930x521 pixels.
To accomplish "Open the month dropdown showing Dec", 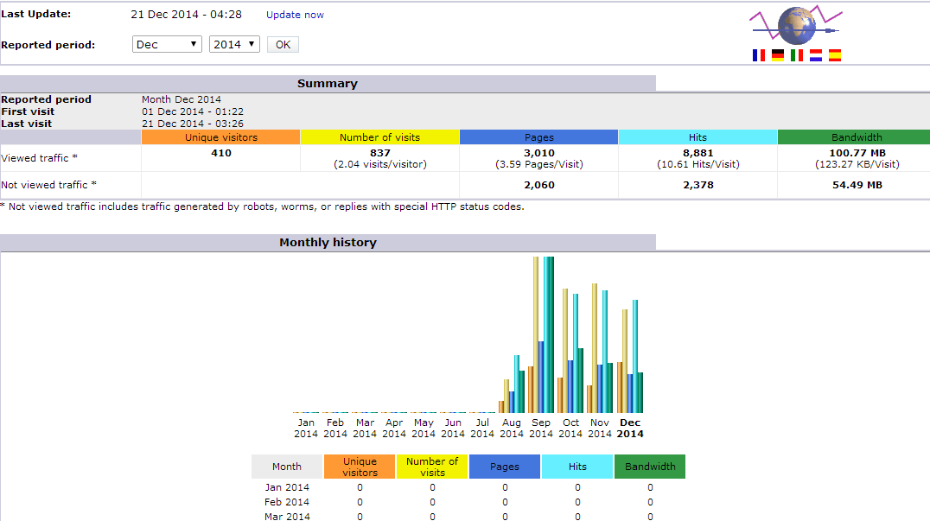I will coord(167,44).
